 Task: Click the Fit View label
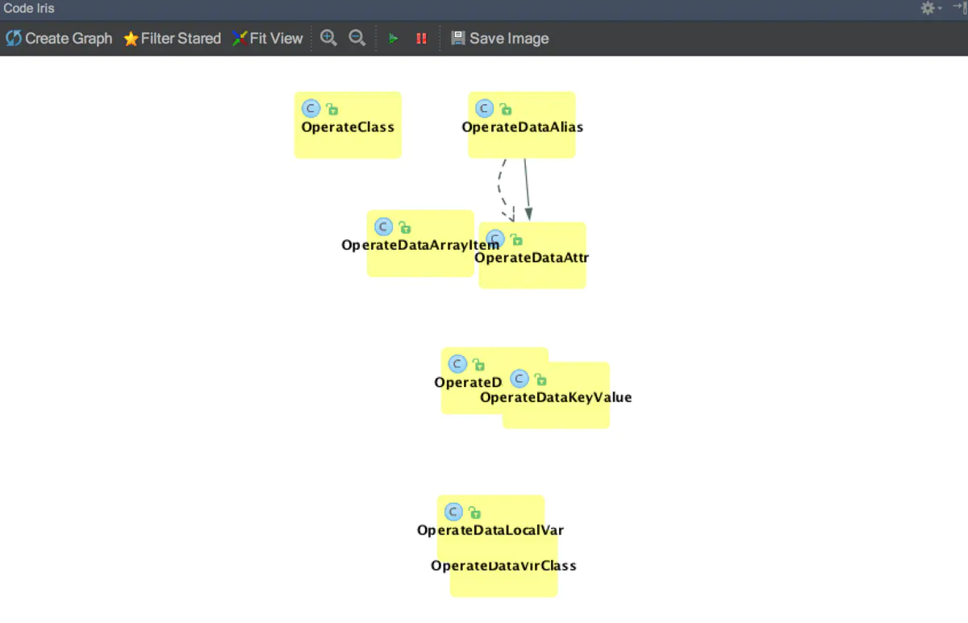(x=274, y=38)
